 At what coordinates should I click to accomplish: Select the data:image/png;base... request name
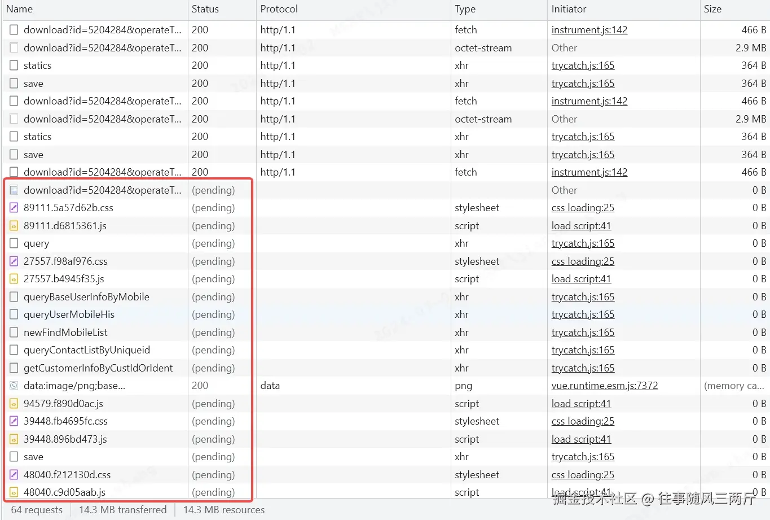[x=74, y=386]
